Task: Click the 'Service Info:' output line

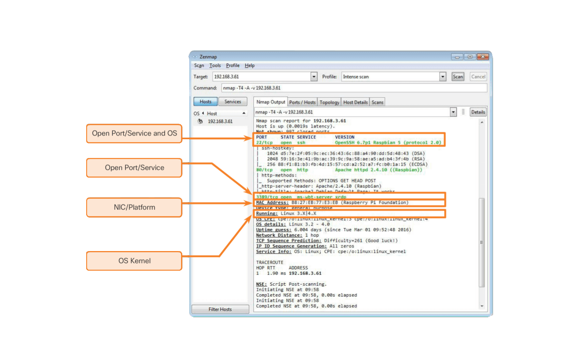Action: pos(331,251)
